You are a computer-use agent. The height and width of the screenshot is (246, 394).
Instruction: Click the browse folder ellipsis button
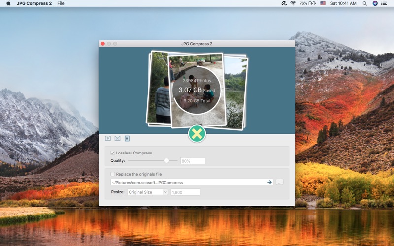pyautogui.click(x=279, y=182)
